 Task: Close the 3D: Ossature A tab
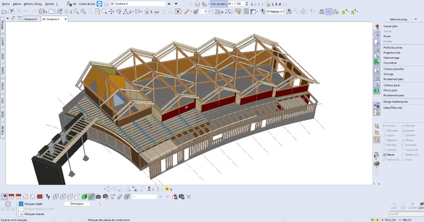click(65, 19)
